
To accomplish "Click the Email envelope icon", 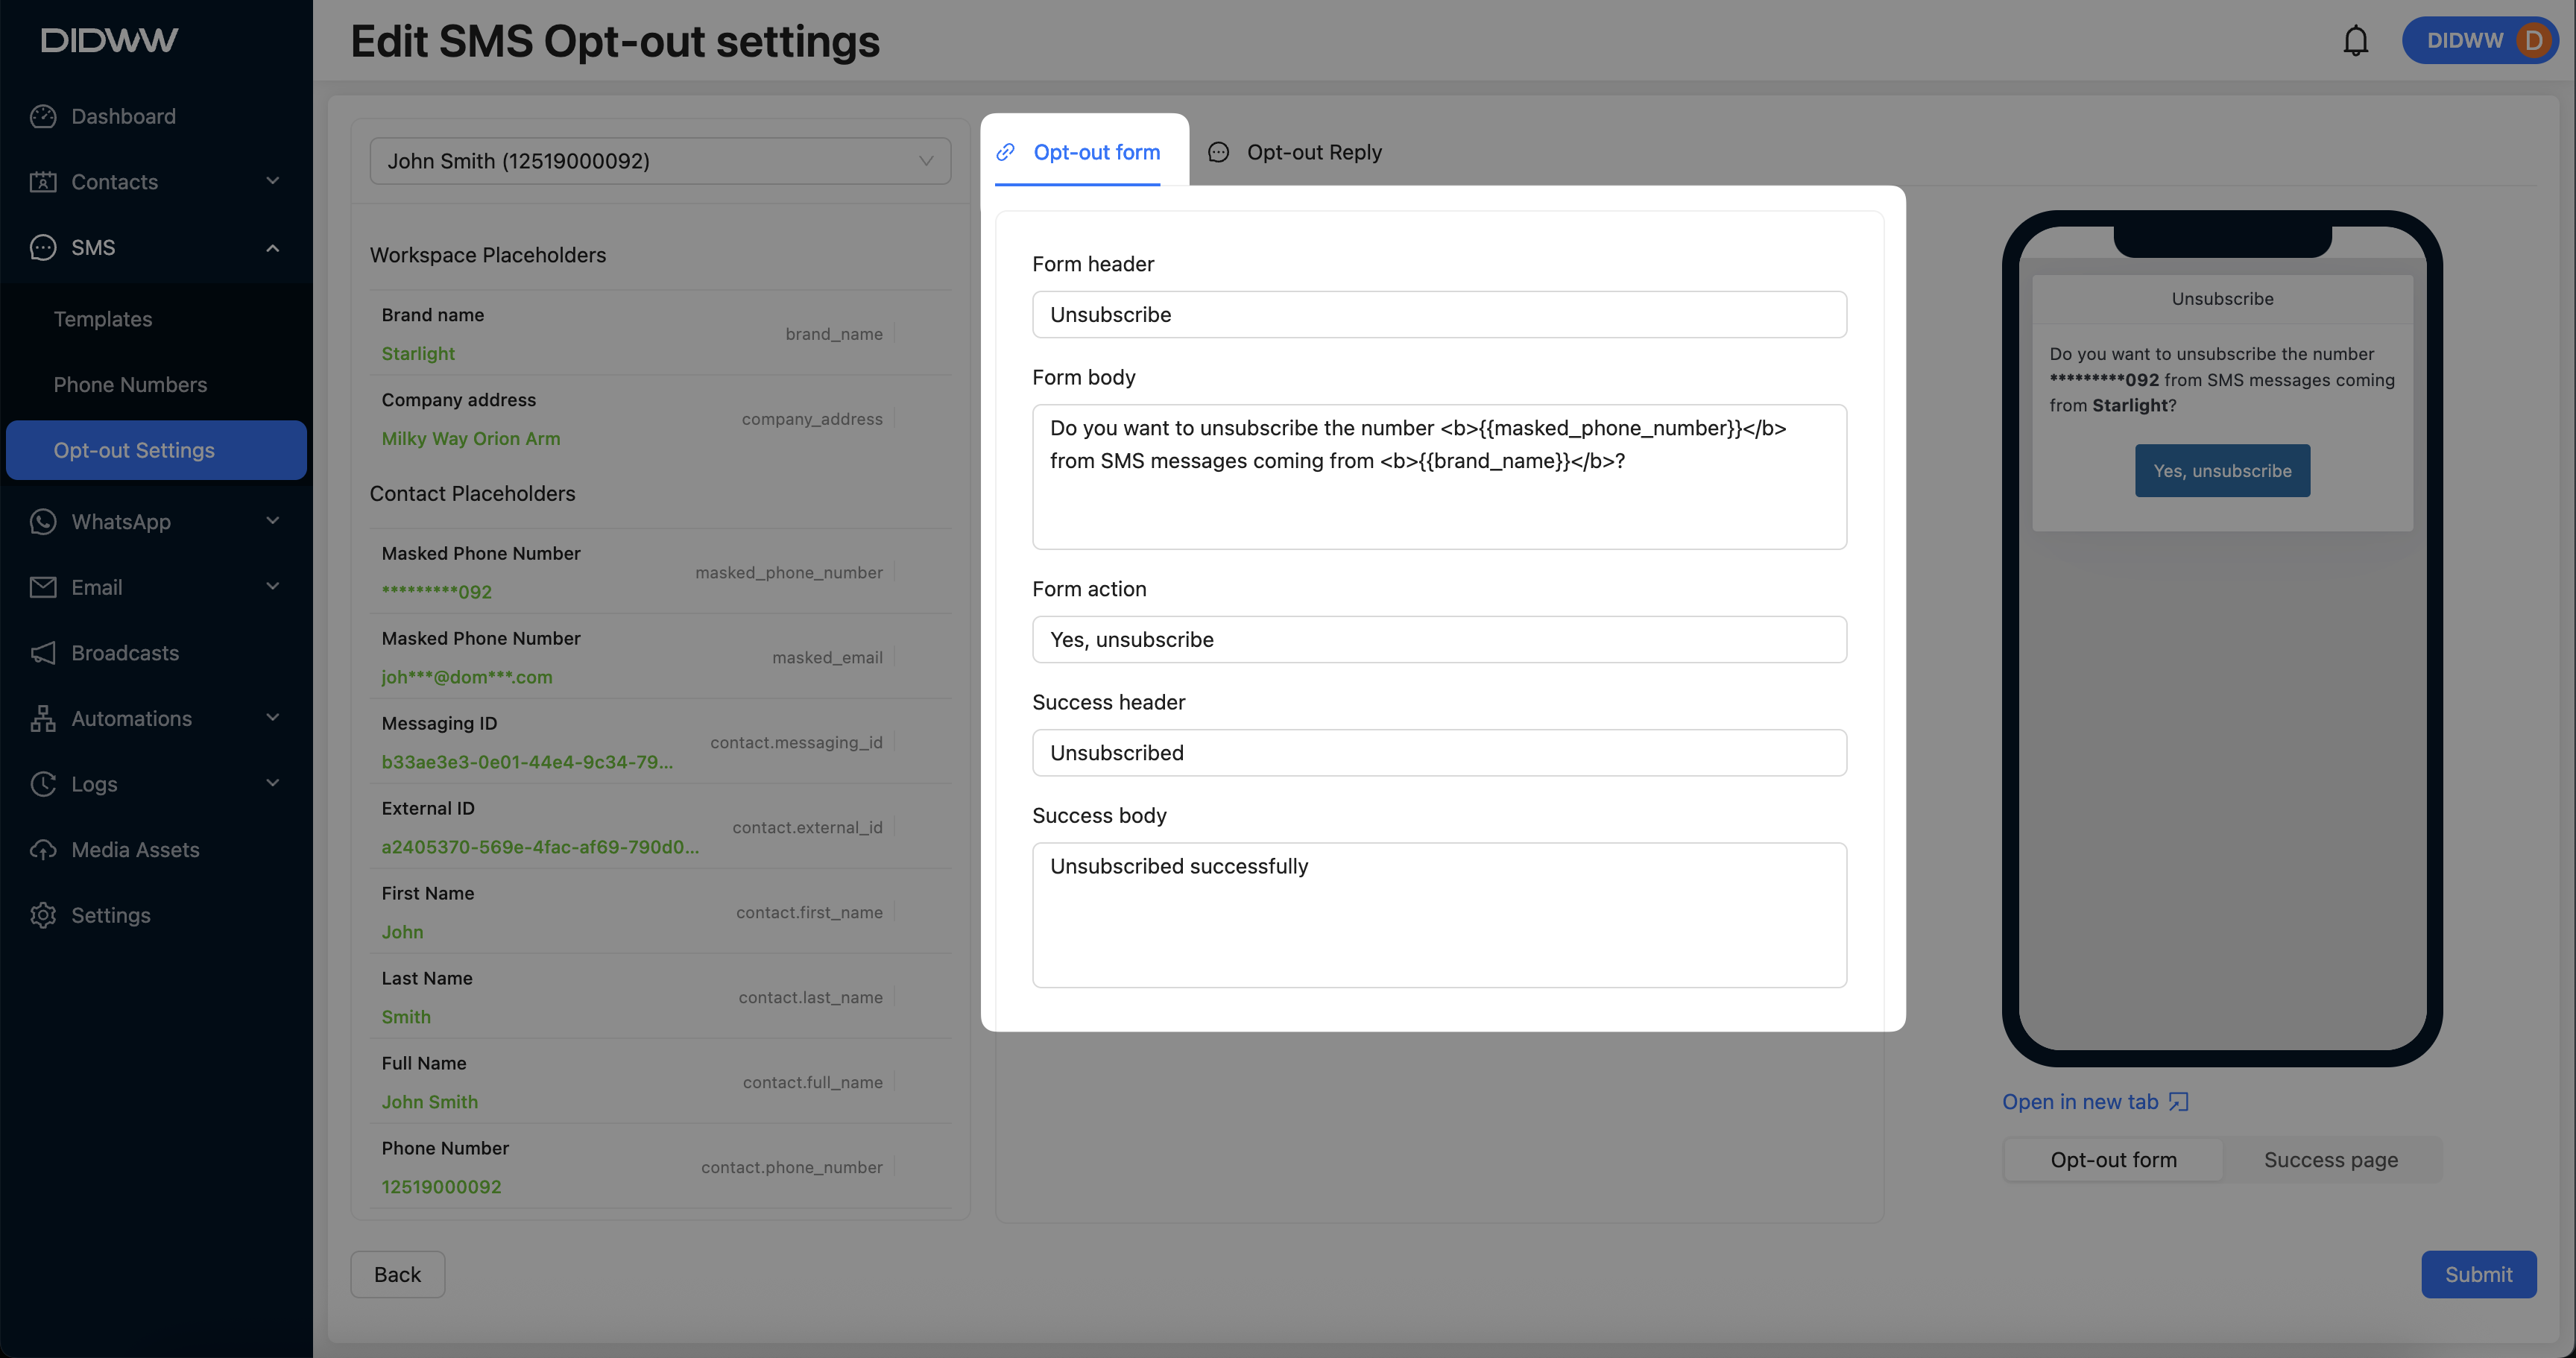I will (43, 587).
